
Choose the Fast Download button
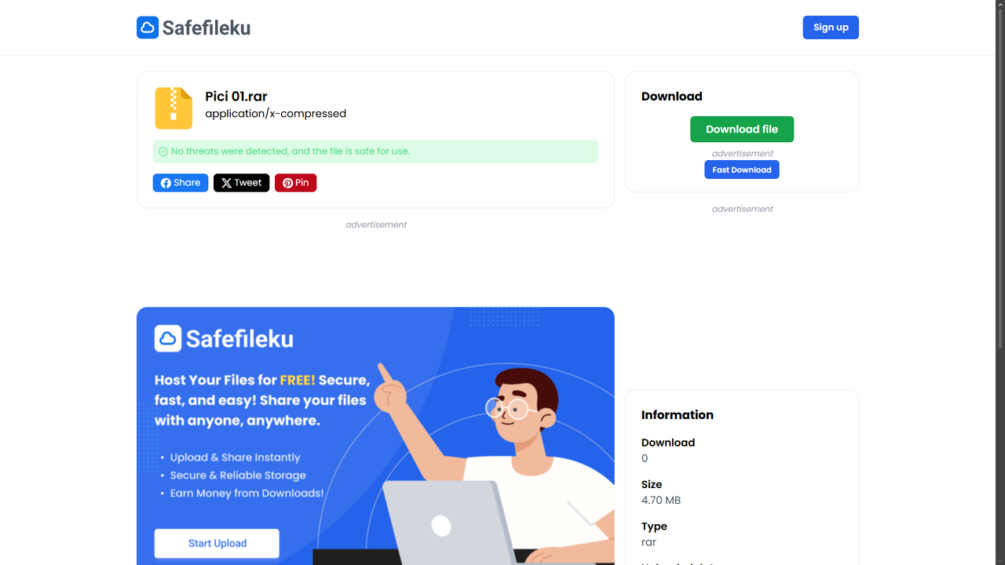pyautogui.click(x=742, y=169)
